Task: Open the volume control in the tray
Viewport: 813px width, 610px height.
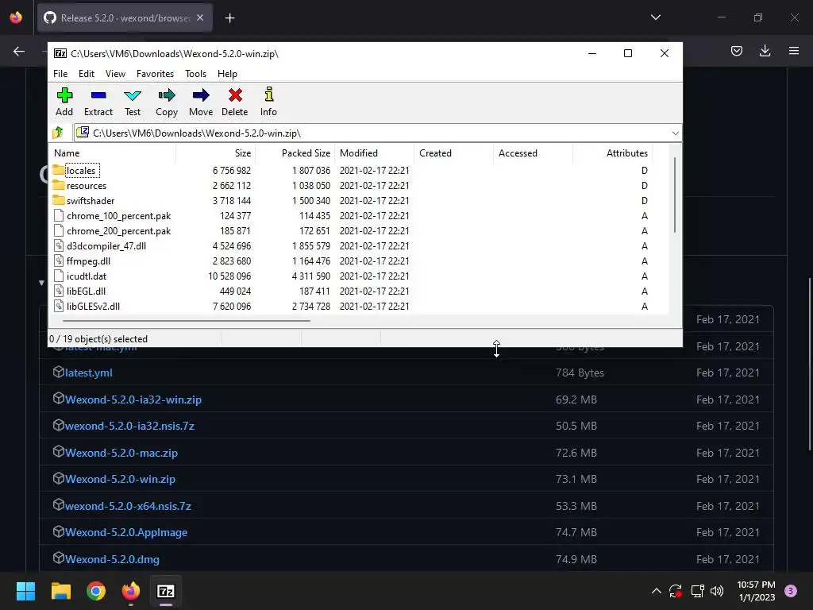Action: coord(717,591)
